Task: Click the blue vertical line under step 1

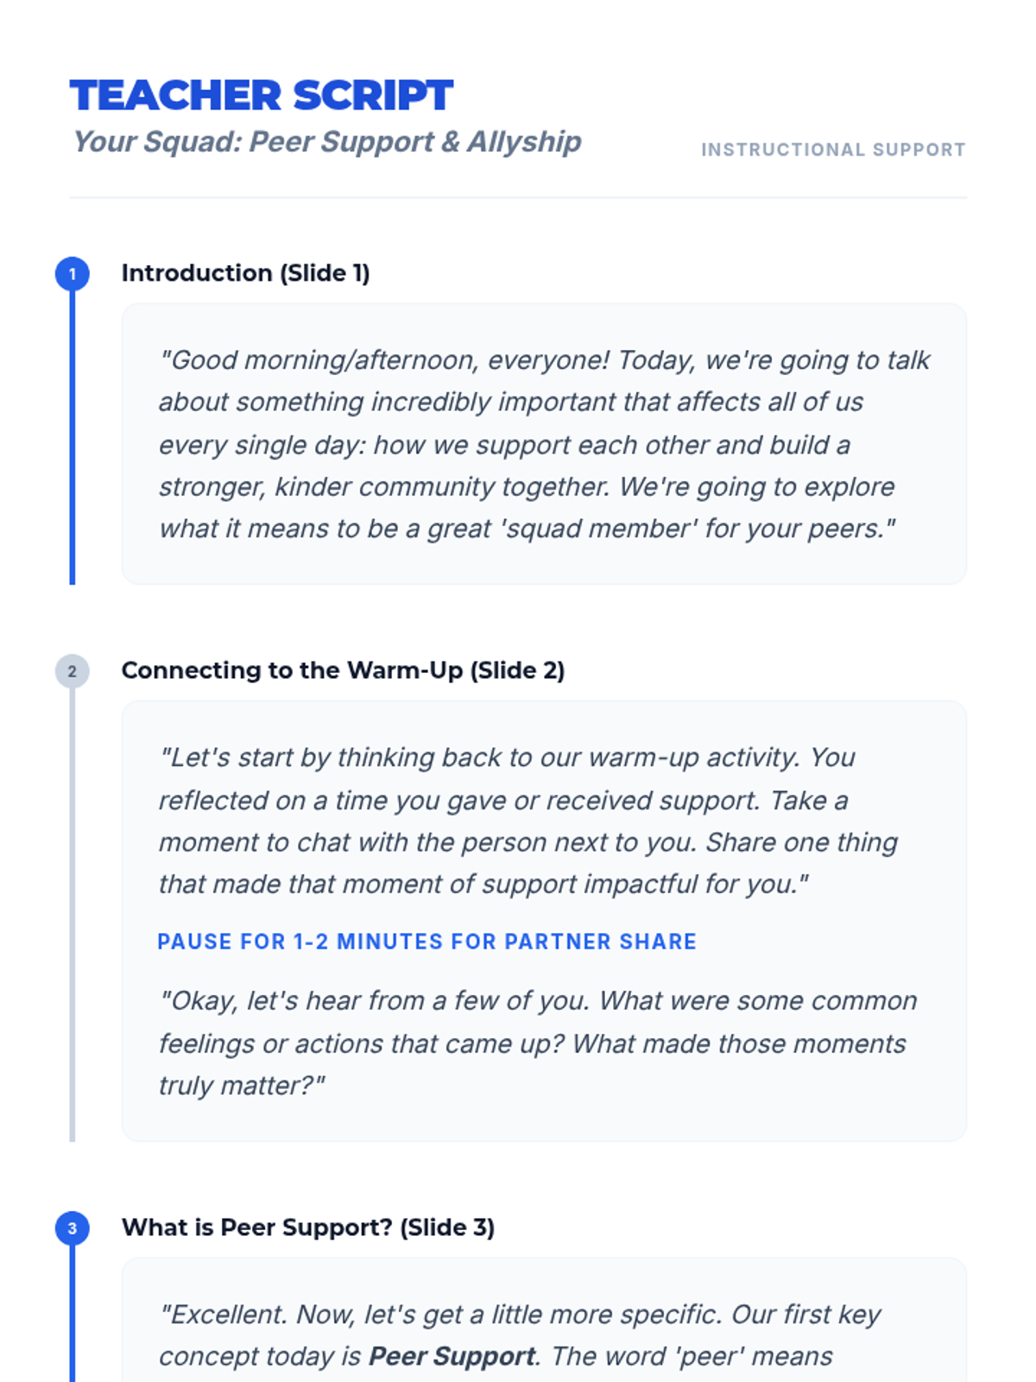Action: [73, 438]
